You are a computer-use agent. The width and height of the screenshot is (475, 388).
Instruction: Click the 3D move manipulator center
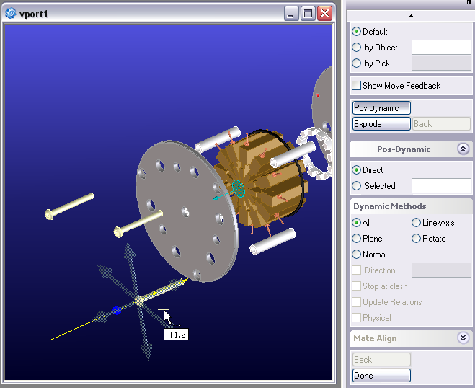coord(139,301)
